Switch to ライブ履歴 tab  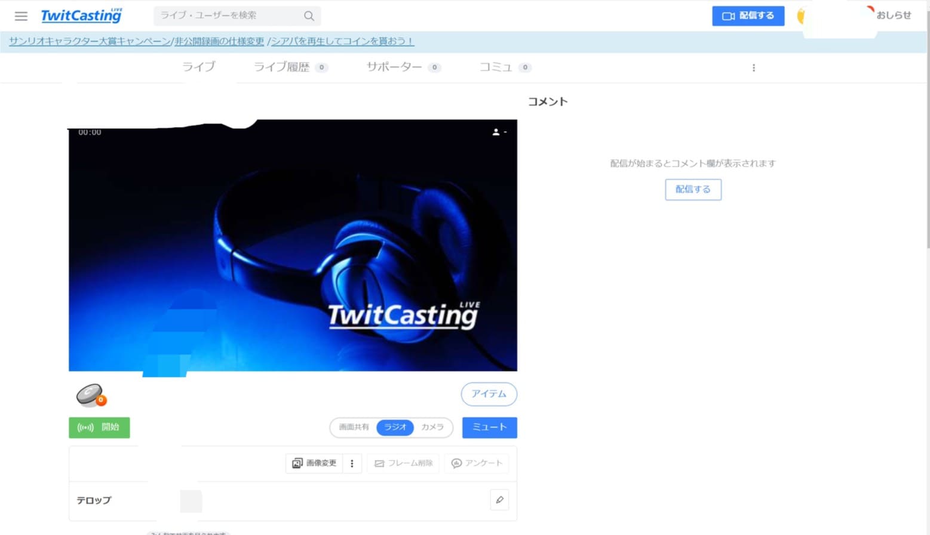click(x=290, y=67)
